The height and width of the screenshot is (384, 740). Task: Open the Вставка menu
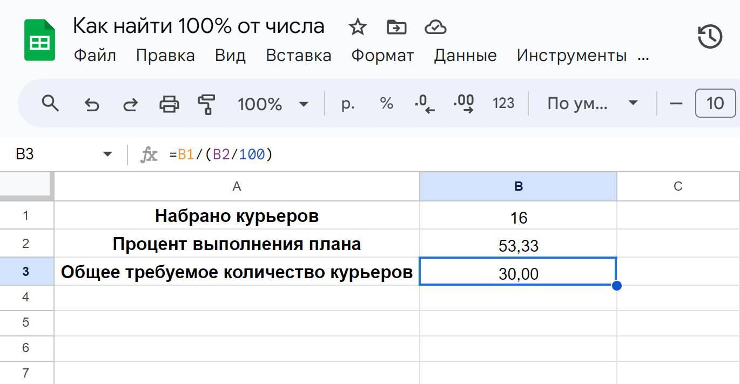[x=299, y=55]
